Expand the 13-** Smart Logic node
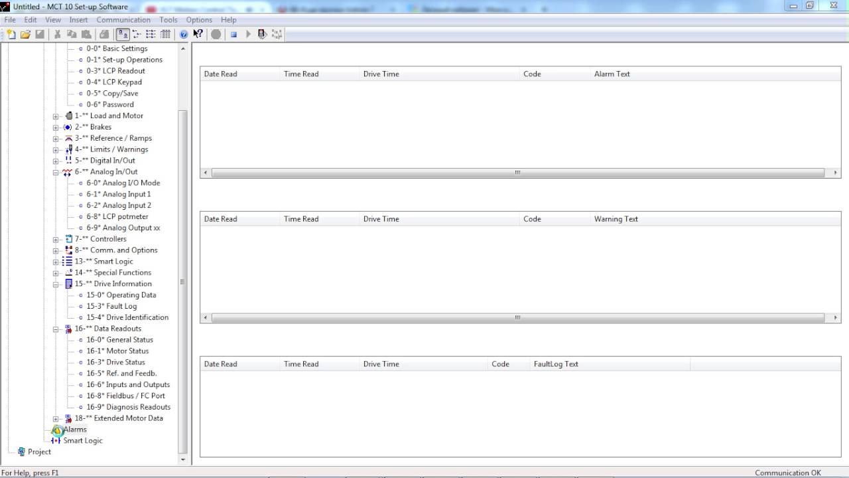 click(56, 262)
